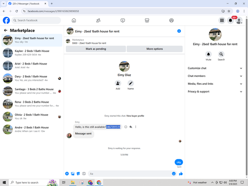Click the edit Name pencil icon
The width and height of the screenshot is (248, 186).
pyautogui.click(x=130, y=83)
